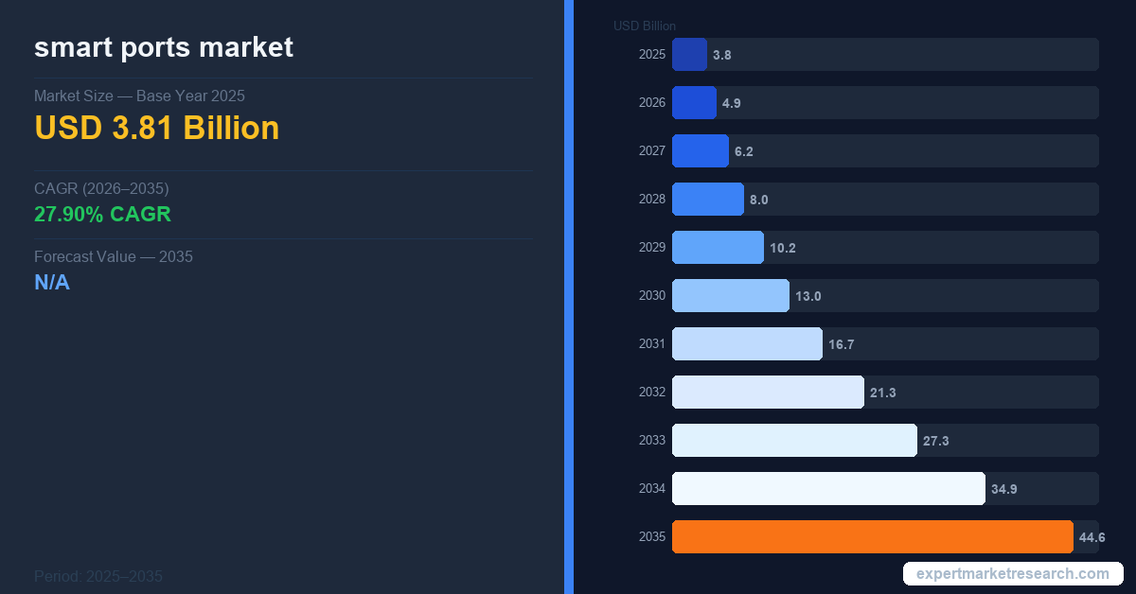
Task: Select the 2031 pale blue bar
Action: click(747, 344)
